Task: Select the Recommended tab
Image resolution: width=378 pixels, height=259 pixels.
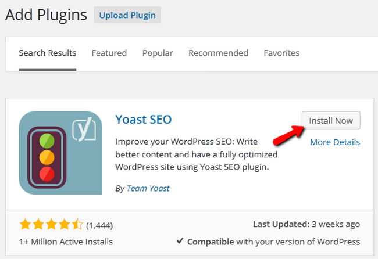Action: (x=218, y=53)
